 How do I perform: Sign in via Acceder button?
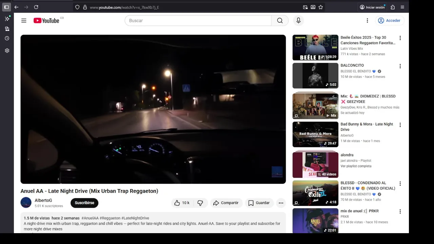click(x=389, y=21)
